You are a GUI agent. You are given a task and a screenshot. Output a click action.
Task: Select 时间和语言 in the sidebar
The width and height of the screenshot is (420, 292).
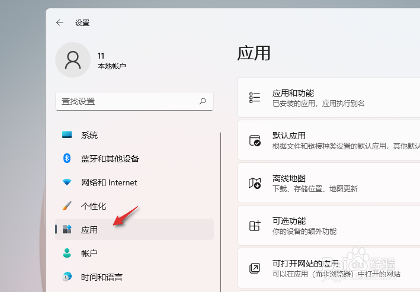[134, 277]
